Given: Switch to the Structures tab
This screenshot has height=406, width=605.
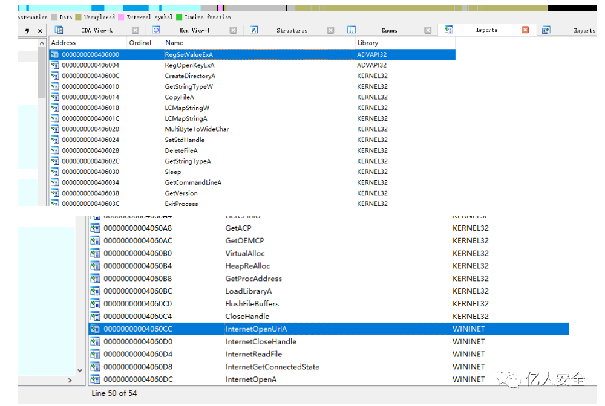Looking at the screenshot, I should click(292, 30).
